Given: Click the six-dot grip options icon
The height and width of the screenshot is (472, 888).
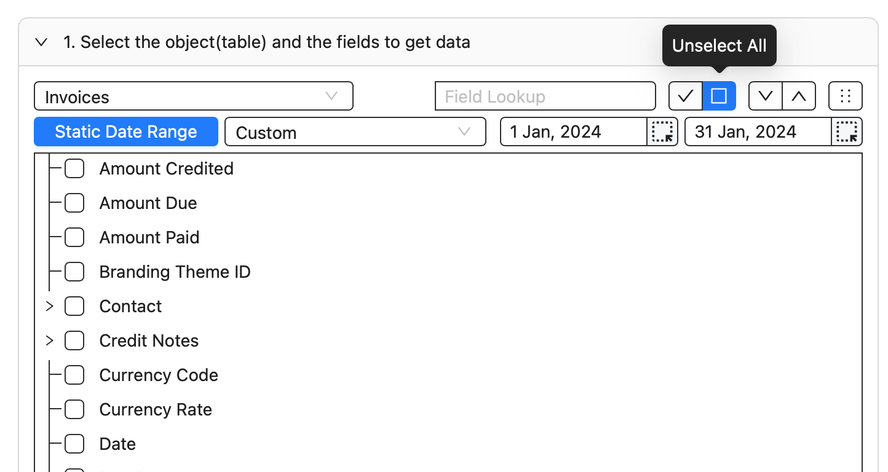Looking at the screenshot, I should pos(846,96).
